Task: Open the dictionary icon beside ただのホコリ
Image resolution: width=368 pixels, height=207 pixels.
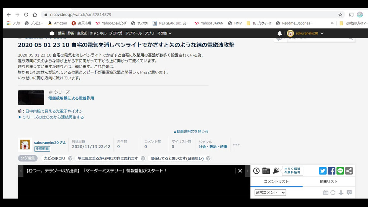Action: (70, 158)
